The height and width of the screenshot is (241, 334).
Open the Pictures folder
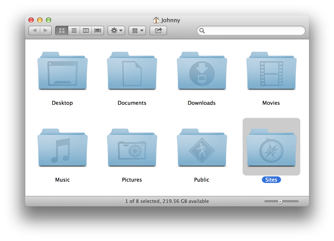[132, 147]
